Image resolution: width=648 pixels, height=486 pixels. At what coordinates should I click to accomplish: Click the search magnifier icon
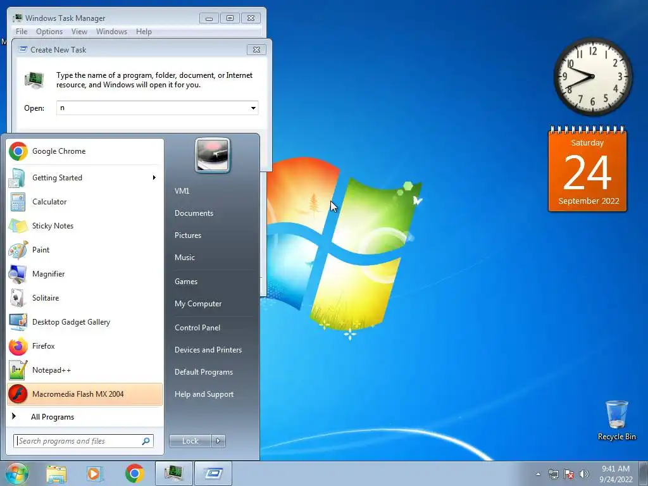coord(146,441)
